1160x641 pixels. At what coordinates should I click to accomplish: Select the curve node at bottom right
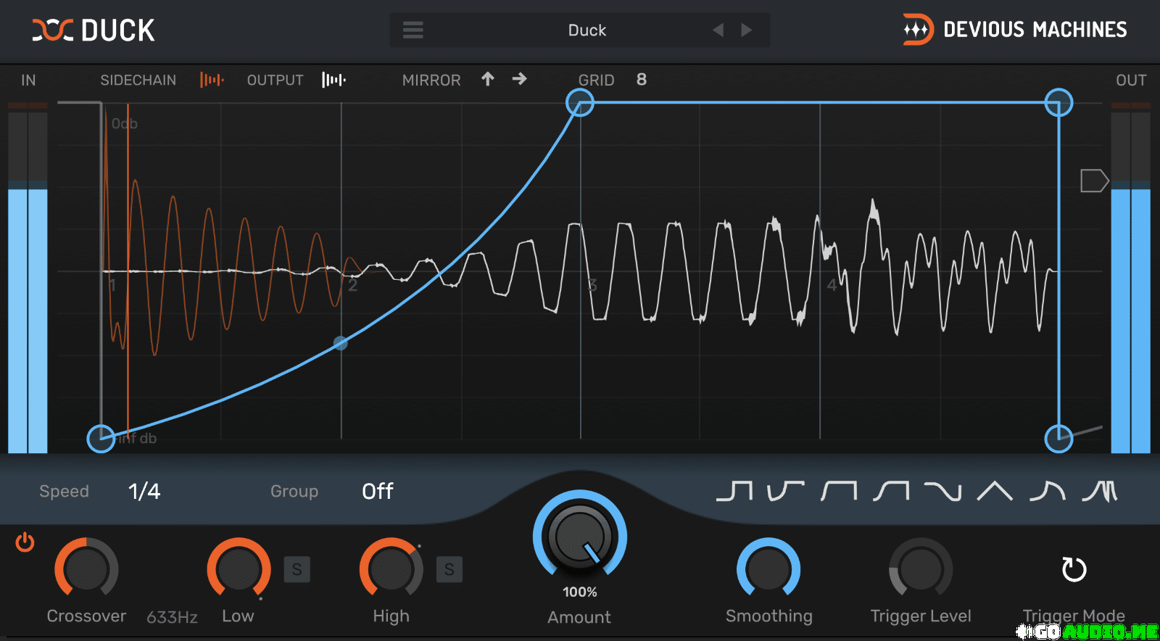[1059, 439]
